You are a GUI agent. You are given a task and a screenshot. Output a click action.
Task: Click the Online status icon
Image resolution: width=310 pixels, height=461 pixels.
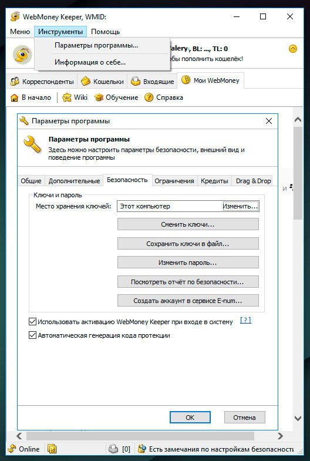12,449
